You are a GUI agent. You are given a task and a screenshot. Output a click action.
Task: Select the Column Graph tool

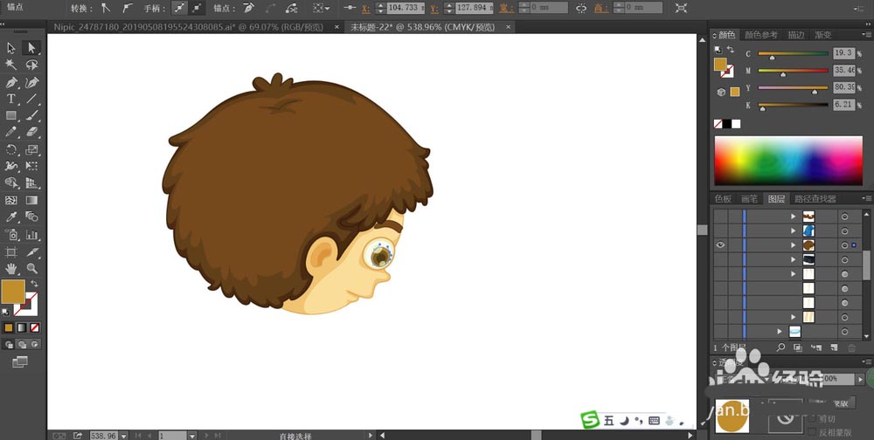click(x=31, y=235)
